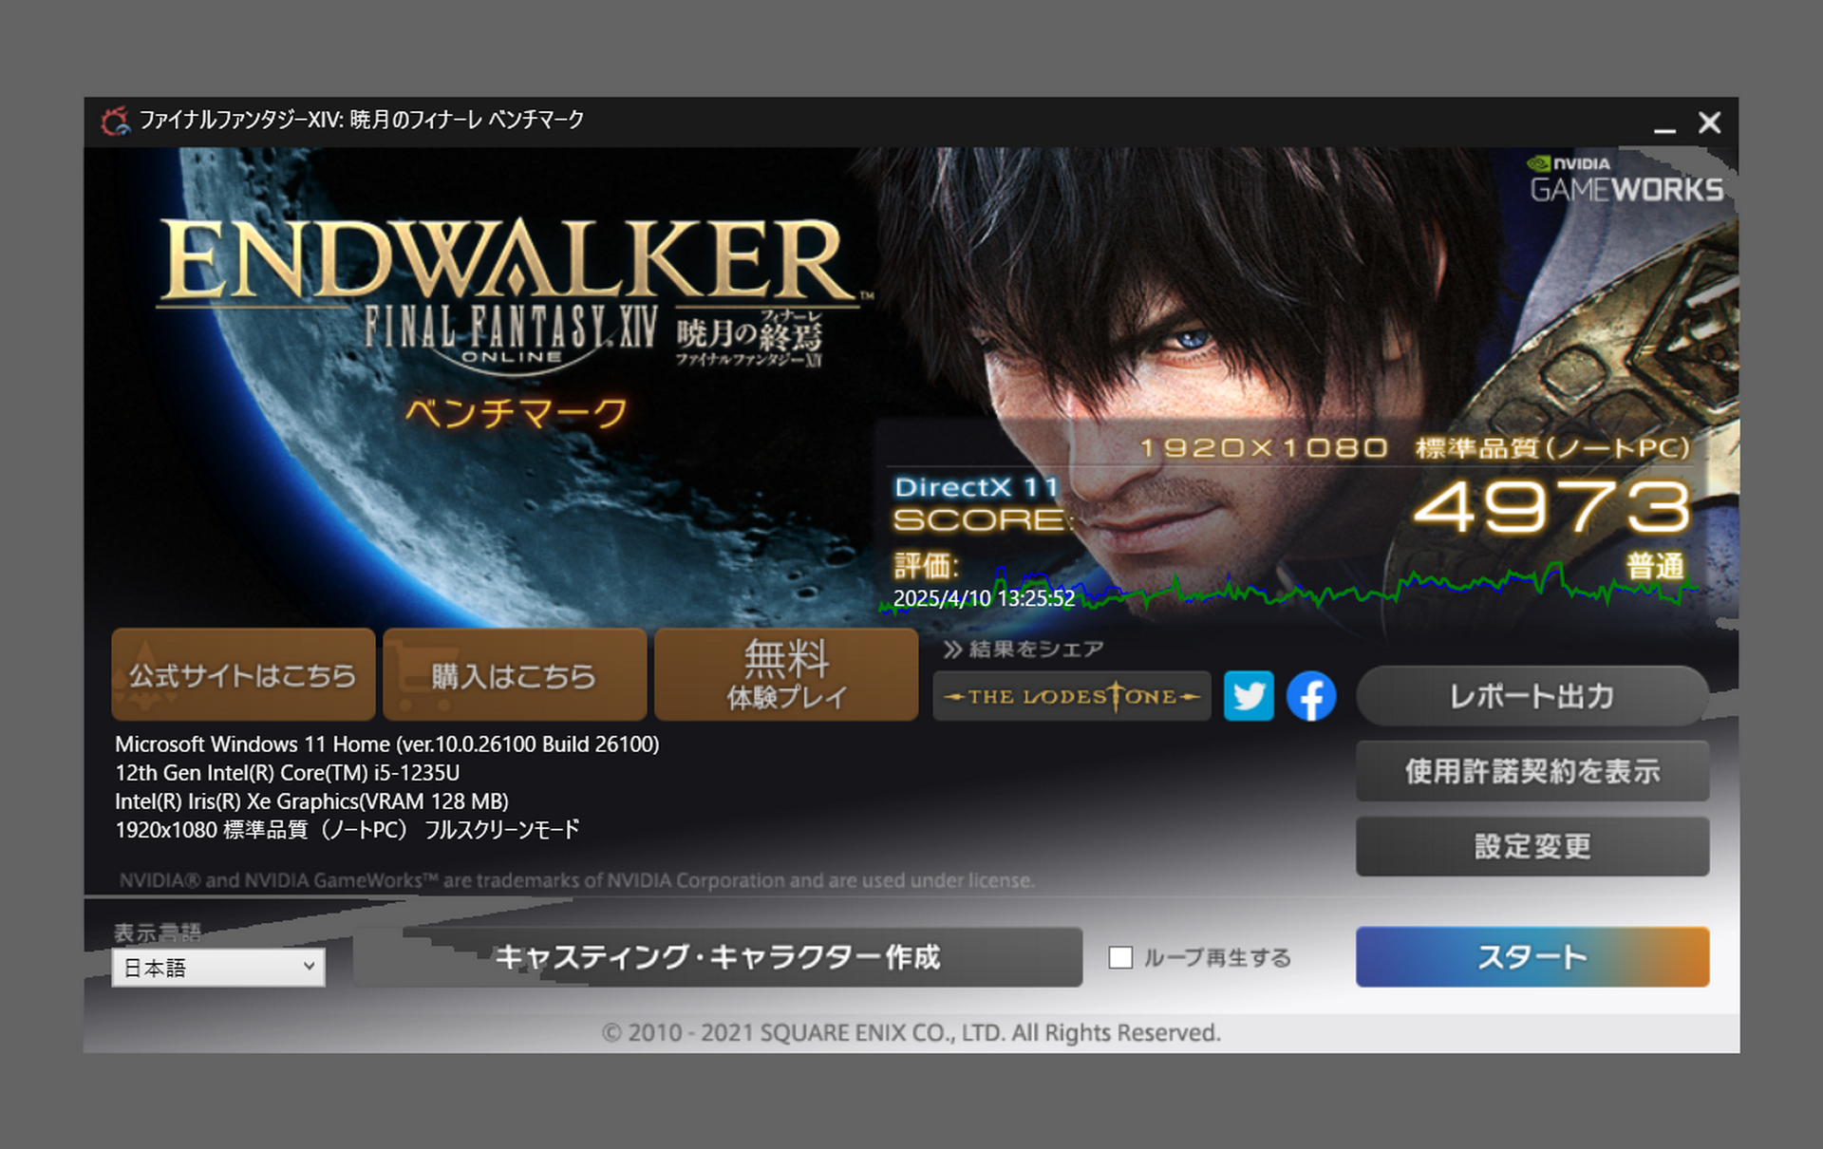The height and width of the screenshot is (1149, 1823).
Task: Click the FFXIV meteor app icon
Action: (115, 121)
